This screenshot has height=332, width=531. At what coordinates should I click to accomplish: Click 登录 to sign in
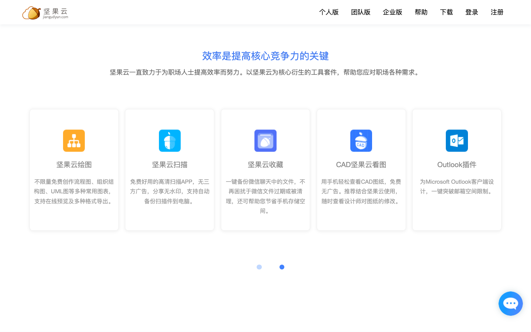point(472,12)
